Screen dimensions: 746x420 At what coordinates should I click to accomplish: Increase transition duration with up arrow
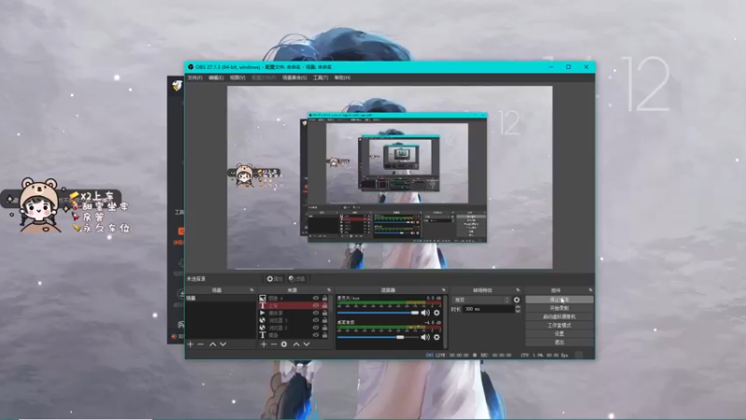[x=518, y=307]
